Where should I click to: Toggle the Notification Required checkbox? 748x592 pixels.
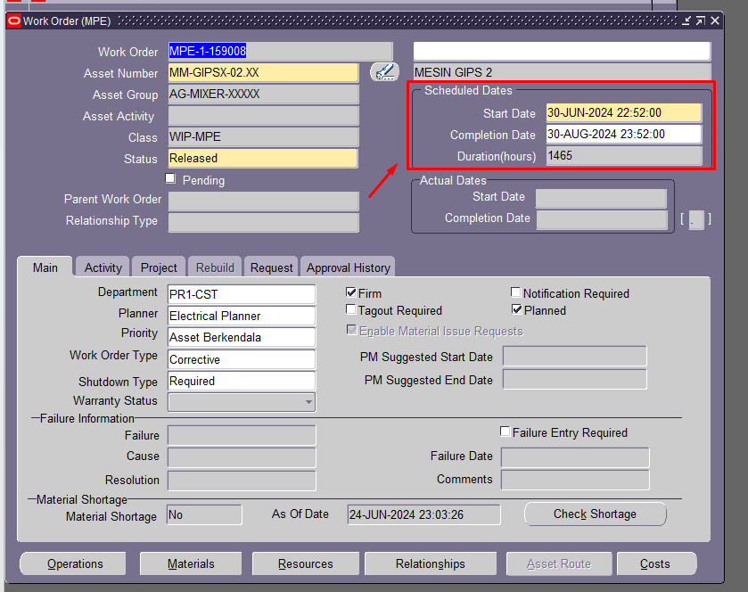(x=515, y=292)
